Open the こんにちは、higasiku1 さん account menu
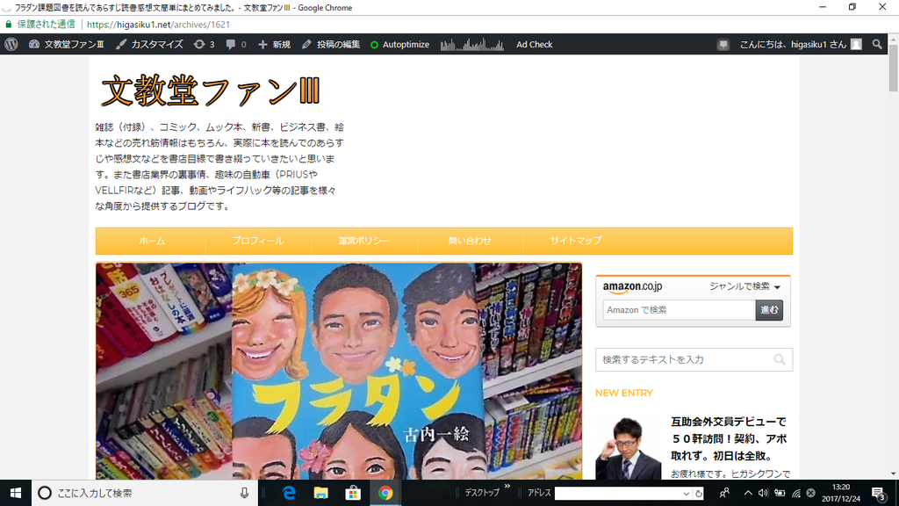This screenshot has height=506, width=899. click(x=801, y=44)
